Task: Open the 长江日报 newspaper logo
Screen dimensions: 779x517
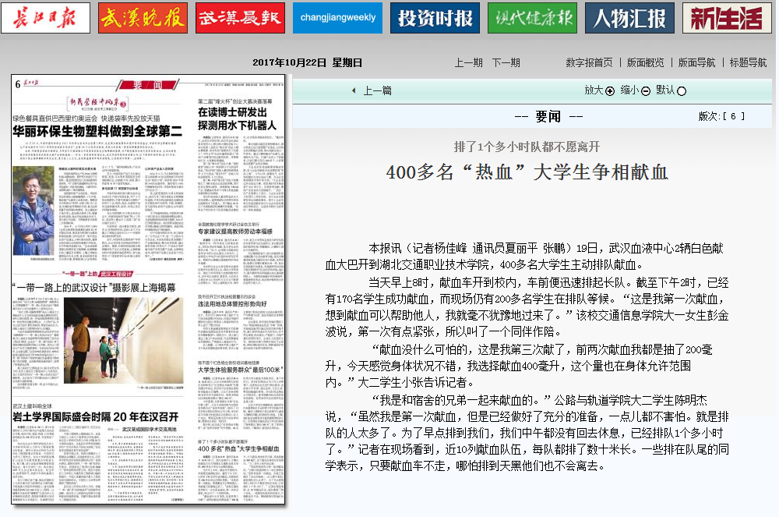Action: tap(45, 18)
